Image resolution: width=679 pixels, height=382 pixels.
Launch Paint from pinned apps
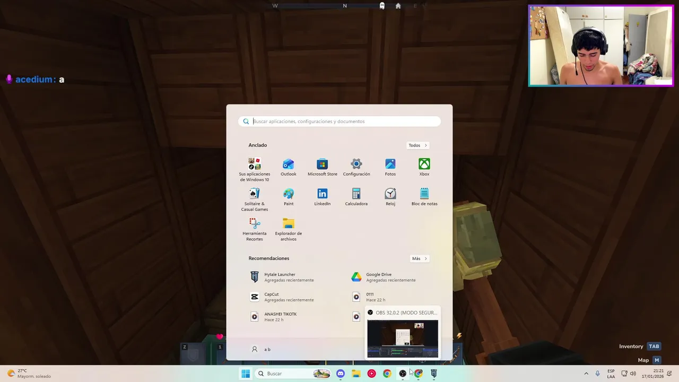[x=288, y=197]
